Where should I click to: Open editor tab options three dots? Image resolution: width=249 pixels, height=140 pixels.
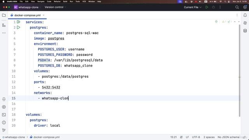[x=237, y=15]
